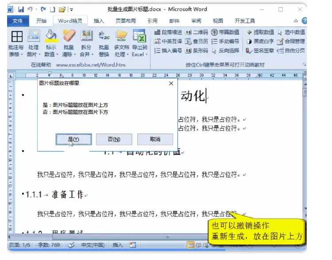Switch to the 视图 ribbon tab

pyautogui.click(x=218, y=21)
